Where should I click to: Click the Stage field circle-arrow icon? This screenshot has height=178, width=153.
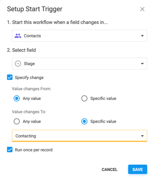point(18,64)
